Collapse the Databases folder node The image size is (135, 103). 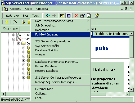[x=19, y=43]
